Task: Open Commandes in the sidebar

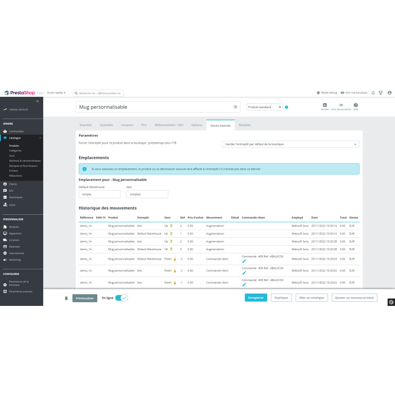Action: (x=16, y=131)
